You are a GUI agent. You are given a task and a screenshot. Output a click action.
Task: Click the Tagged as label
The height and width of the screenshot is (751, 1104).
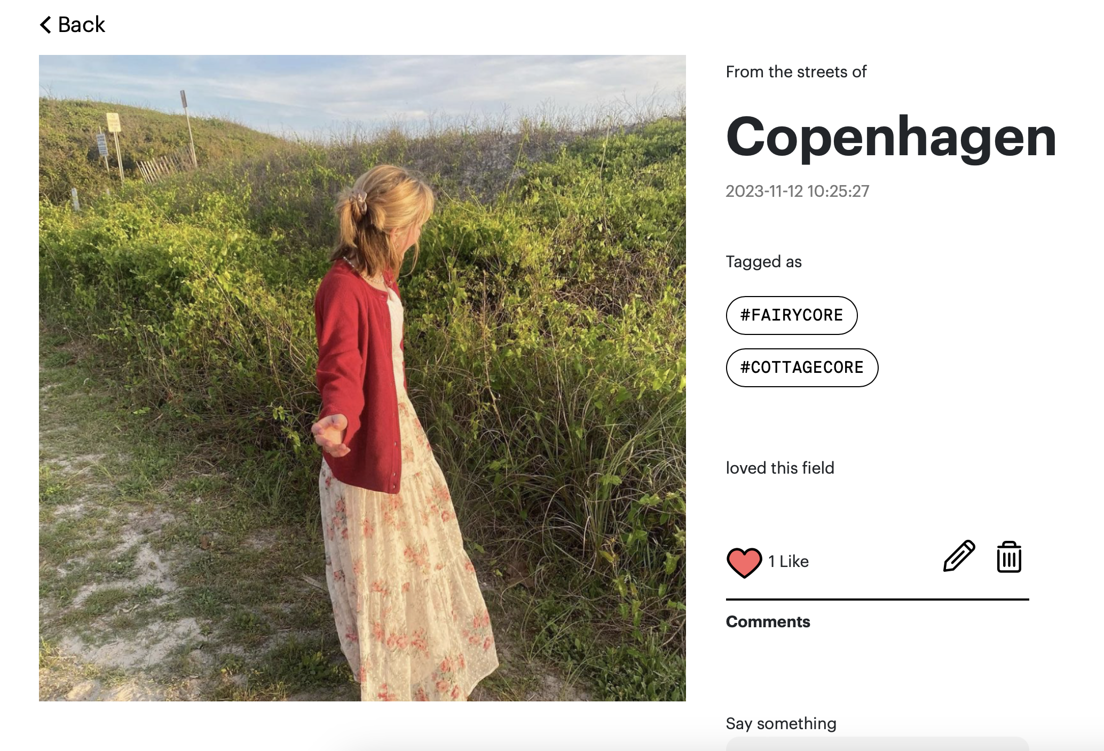763,262
